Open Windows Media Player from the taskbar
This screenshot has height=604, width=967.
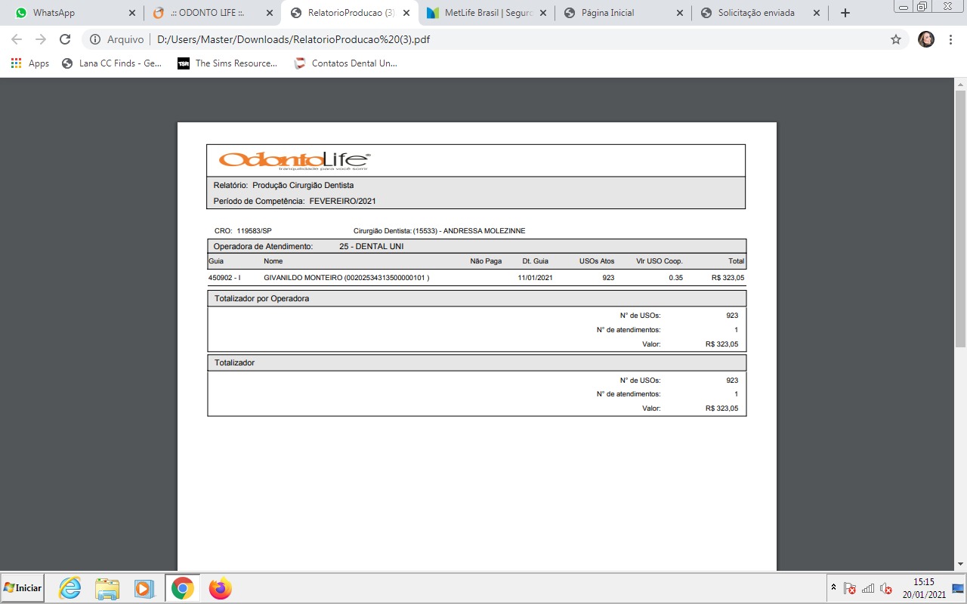point(144,588)
